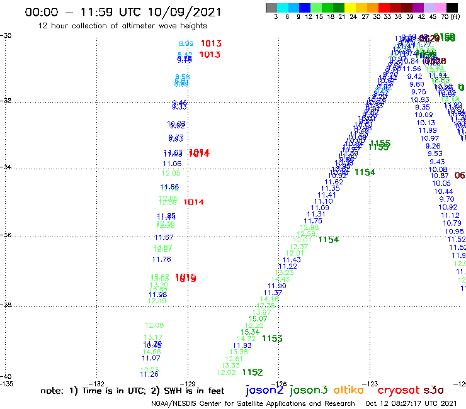Click the black swatch at the legend end
This screenshot has width=466, height=409.
click(452, 8)
